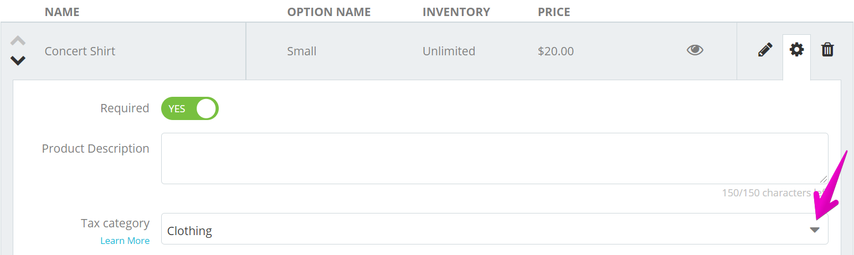Open the Learn More link
854x255 pixels.
click(x=125, y=241)
